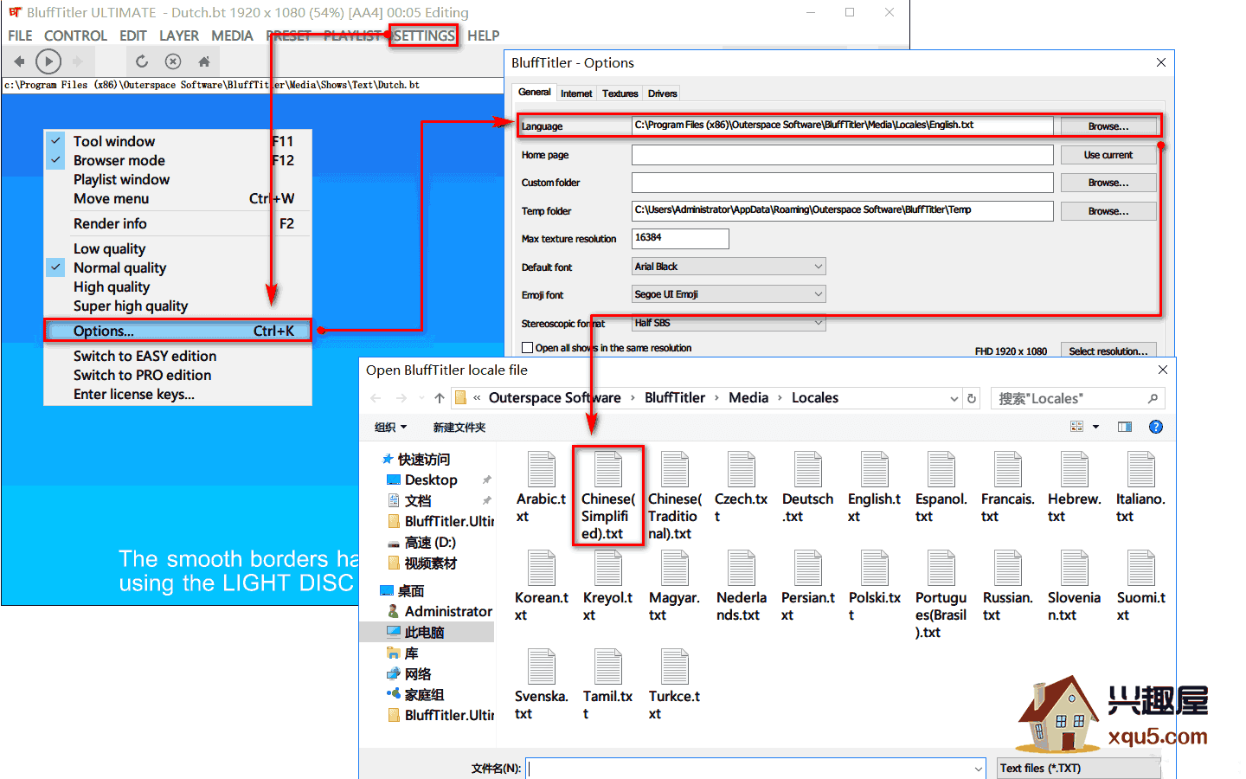Enable Open all shows in same resolution
This screenshot has height=779, width=1246.
[x=527, y=348]
